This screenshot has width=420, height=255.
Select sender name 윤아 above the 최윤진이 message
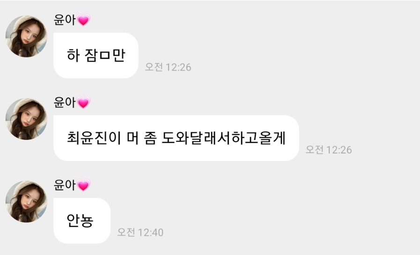point(65,102)
